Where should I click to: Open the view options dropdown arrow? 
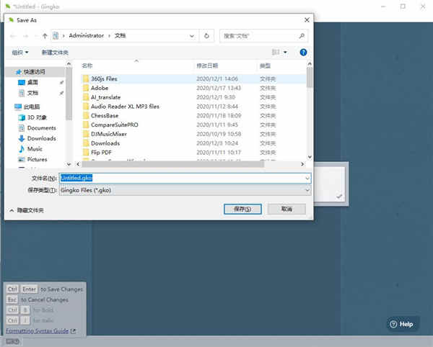[x=285, y=53]
